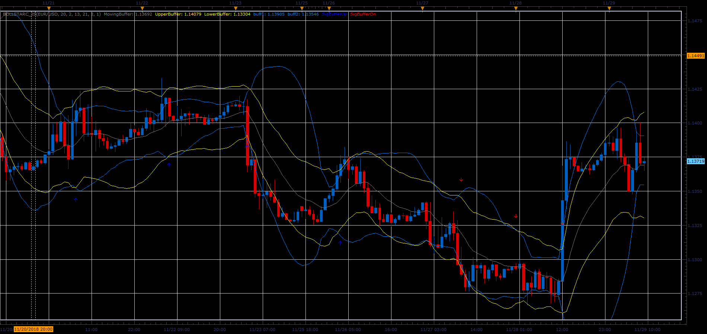
Task: Click the 22:00 time axis label
Action: tap(134, 330)
